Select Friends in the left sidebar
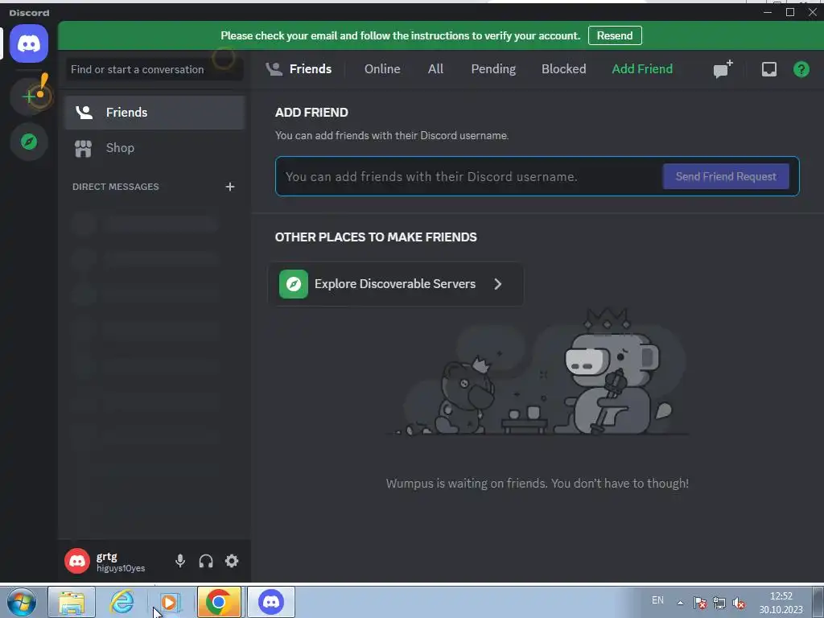 (154, 113)
